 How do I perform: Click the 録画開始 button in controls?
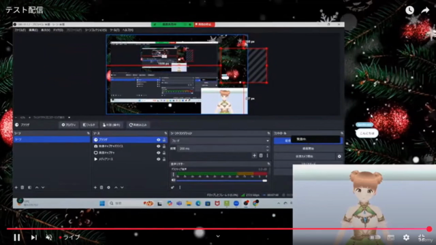(308, 148)
